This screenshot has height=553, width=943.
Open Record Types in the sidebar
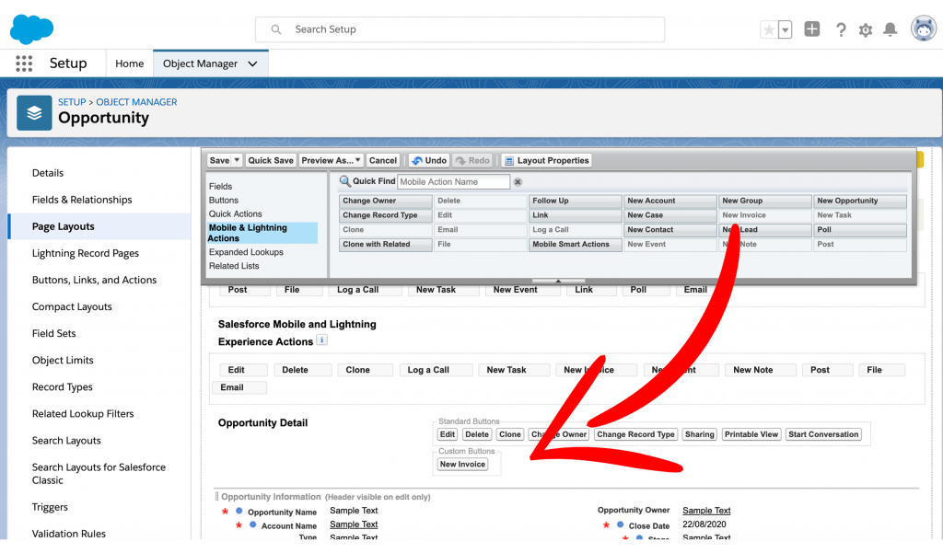point(62,387)
